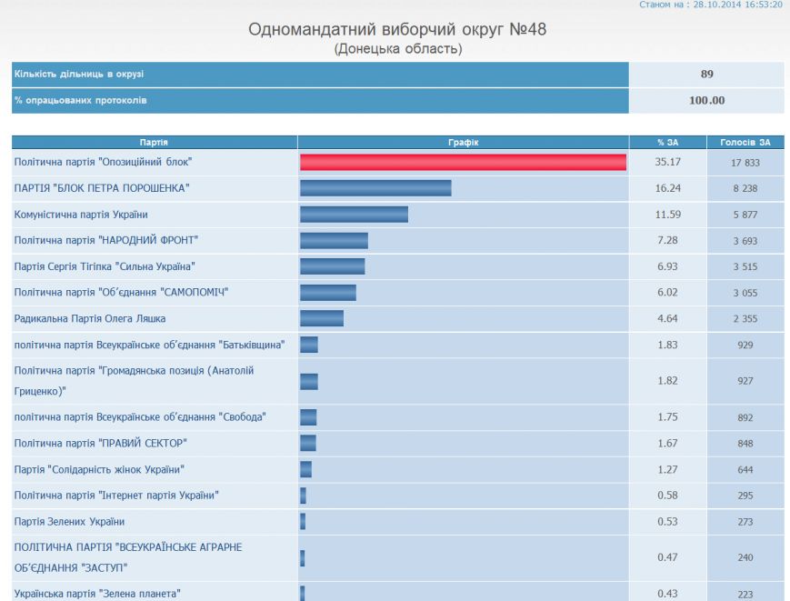
Task: Click the 11.59 percentage value
Action: click(667, 215)
